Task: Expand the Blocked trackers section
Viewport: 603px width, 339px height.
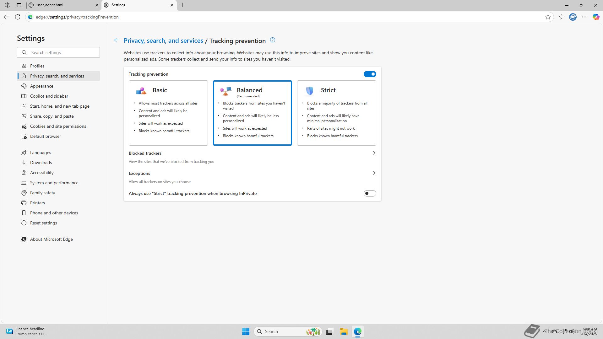Action: click(374, 153)
